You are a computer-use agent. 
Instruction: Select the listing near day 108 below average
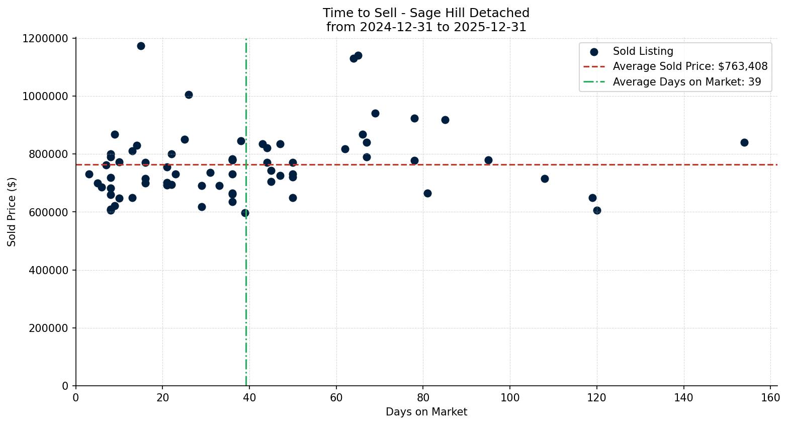[545, 179]
